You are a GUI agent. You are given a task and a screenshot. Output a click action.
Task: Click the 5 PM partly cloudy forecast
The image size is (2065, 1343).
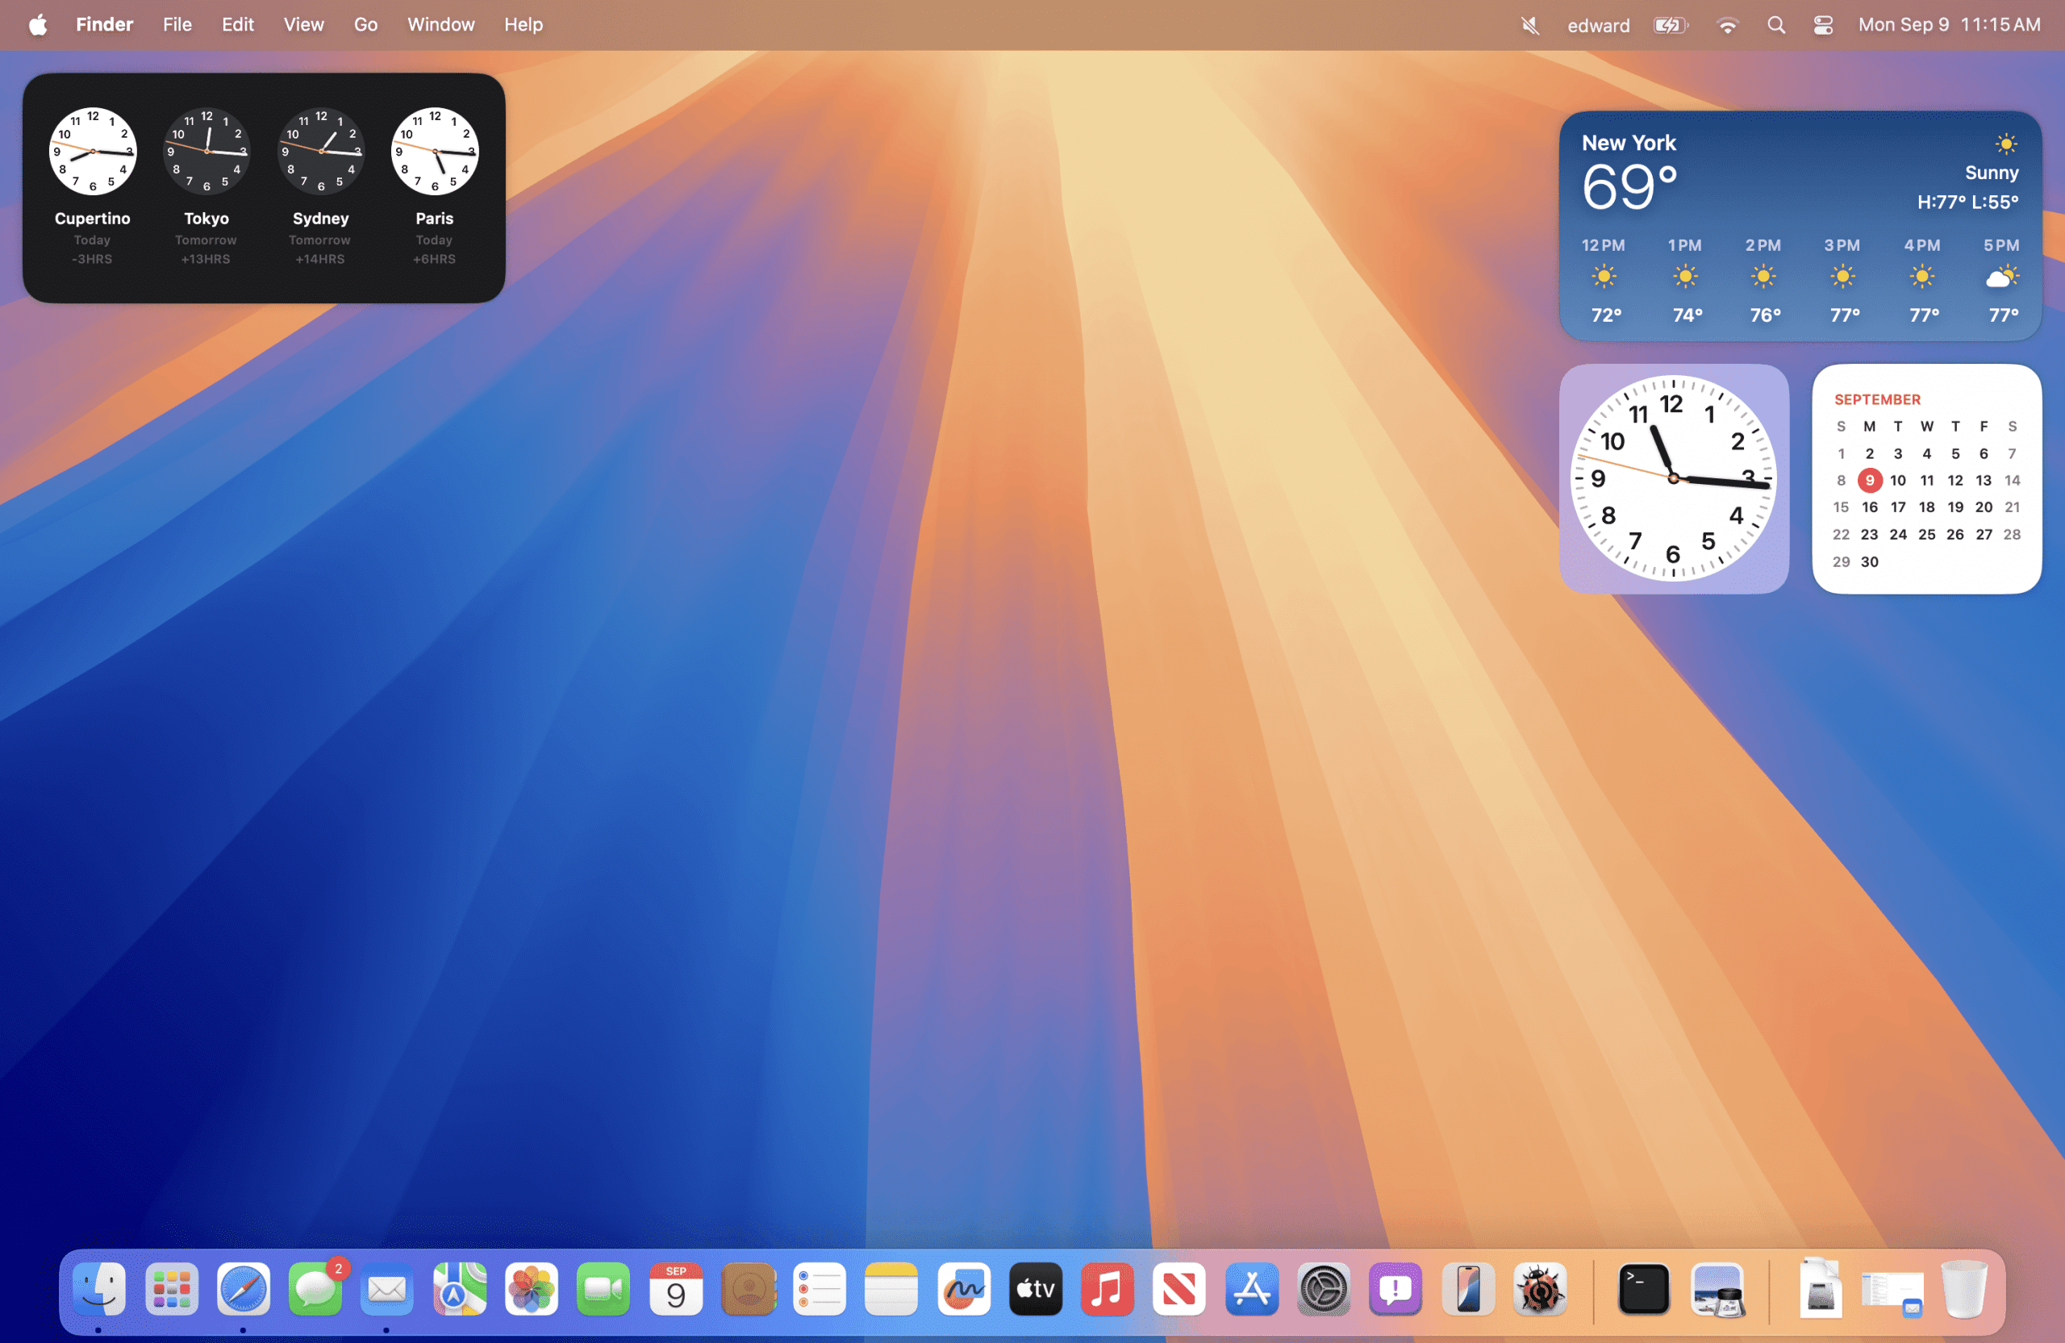coord(2003,279)
